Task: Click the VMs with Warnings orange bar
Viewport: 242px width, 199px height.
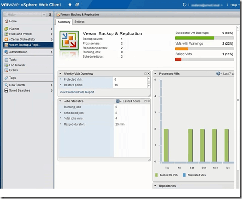Action: (181, 49)
